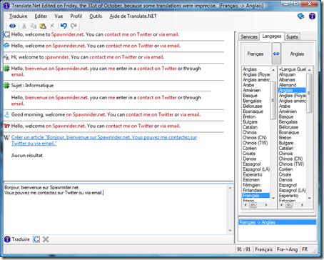This screenshot has width=324, height=260.
Task: Click the Google service icon in the bottom bar
Action: pos(36,239)
